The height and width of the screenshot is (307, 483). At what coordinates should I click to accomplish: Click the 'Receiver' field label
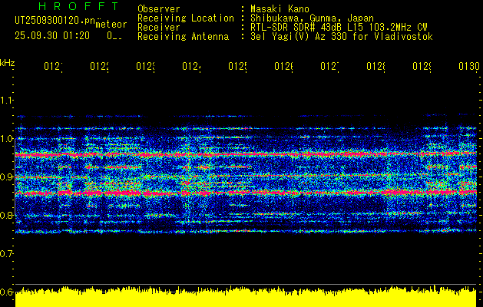[x=159, y=28]
